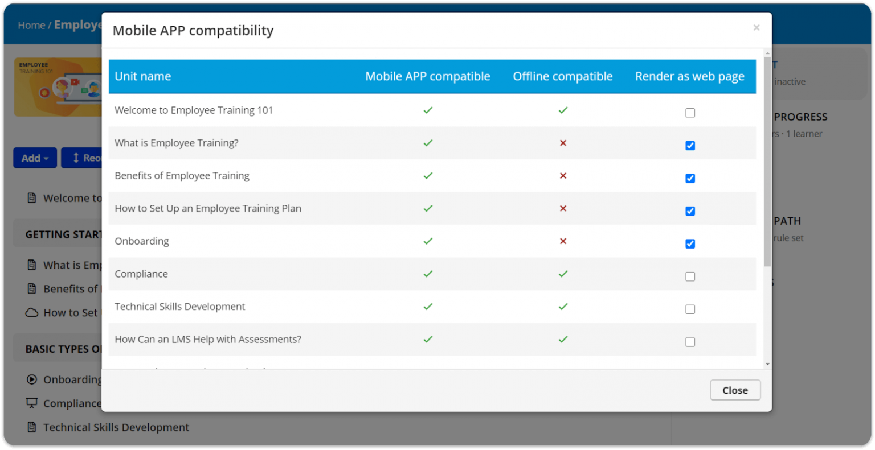Click the file icon beside Technical Skills Development

click(31, 427)
